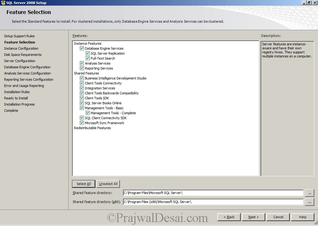This screenshot has height=226, width=318.
Task: Uncheck Integration Services checkbox
Action: tap(82, 88)
